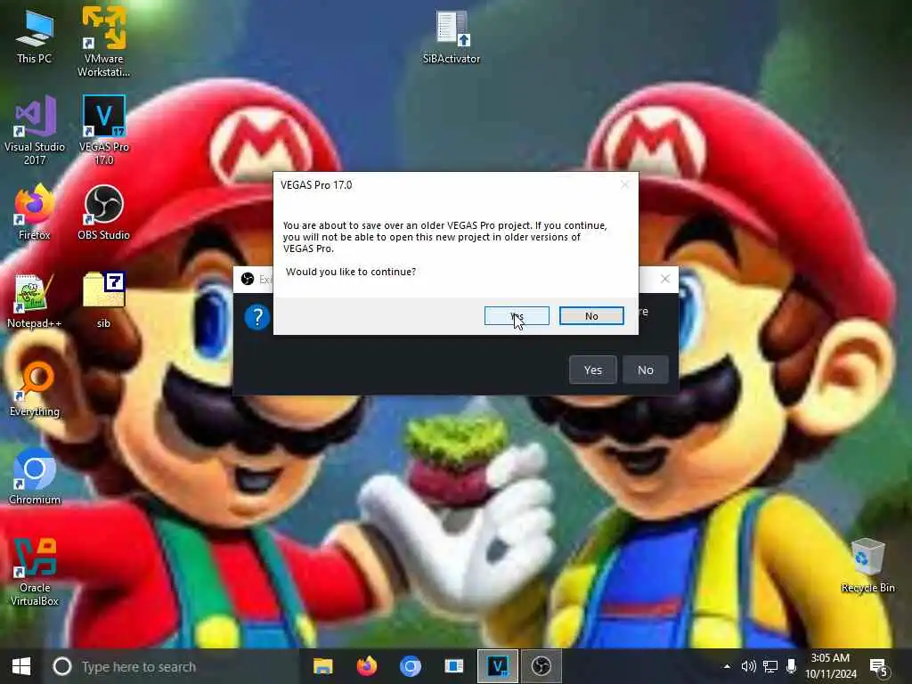The image size is (912, 684).
Task: Choose No in the VEGAS Pro save dialog
Action: (x=591, y=316)
